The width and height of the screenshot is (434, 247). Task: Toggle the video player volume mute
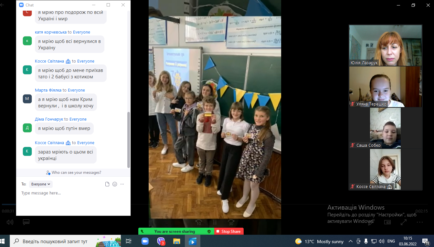(x=10, y=222)
